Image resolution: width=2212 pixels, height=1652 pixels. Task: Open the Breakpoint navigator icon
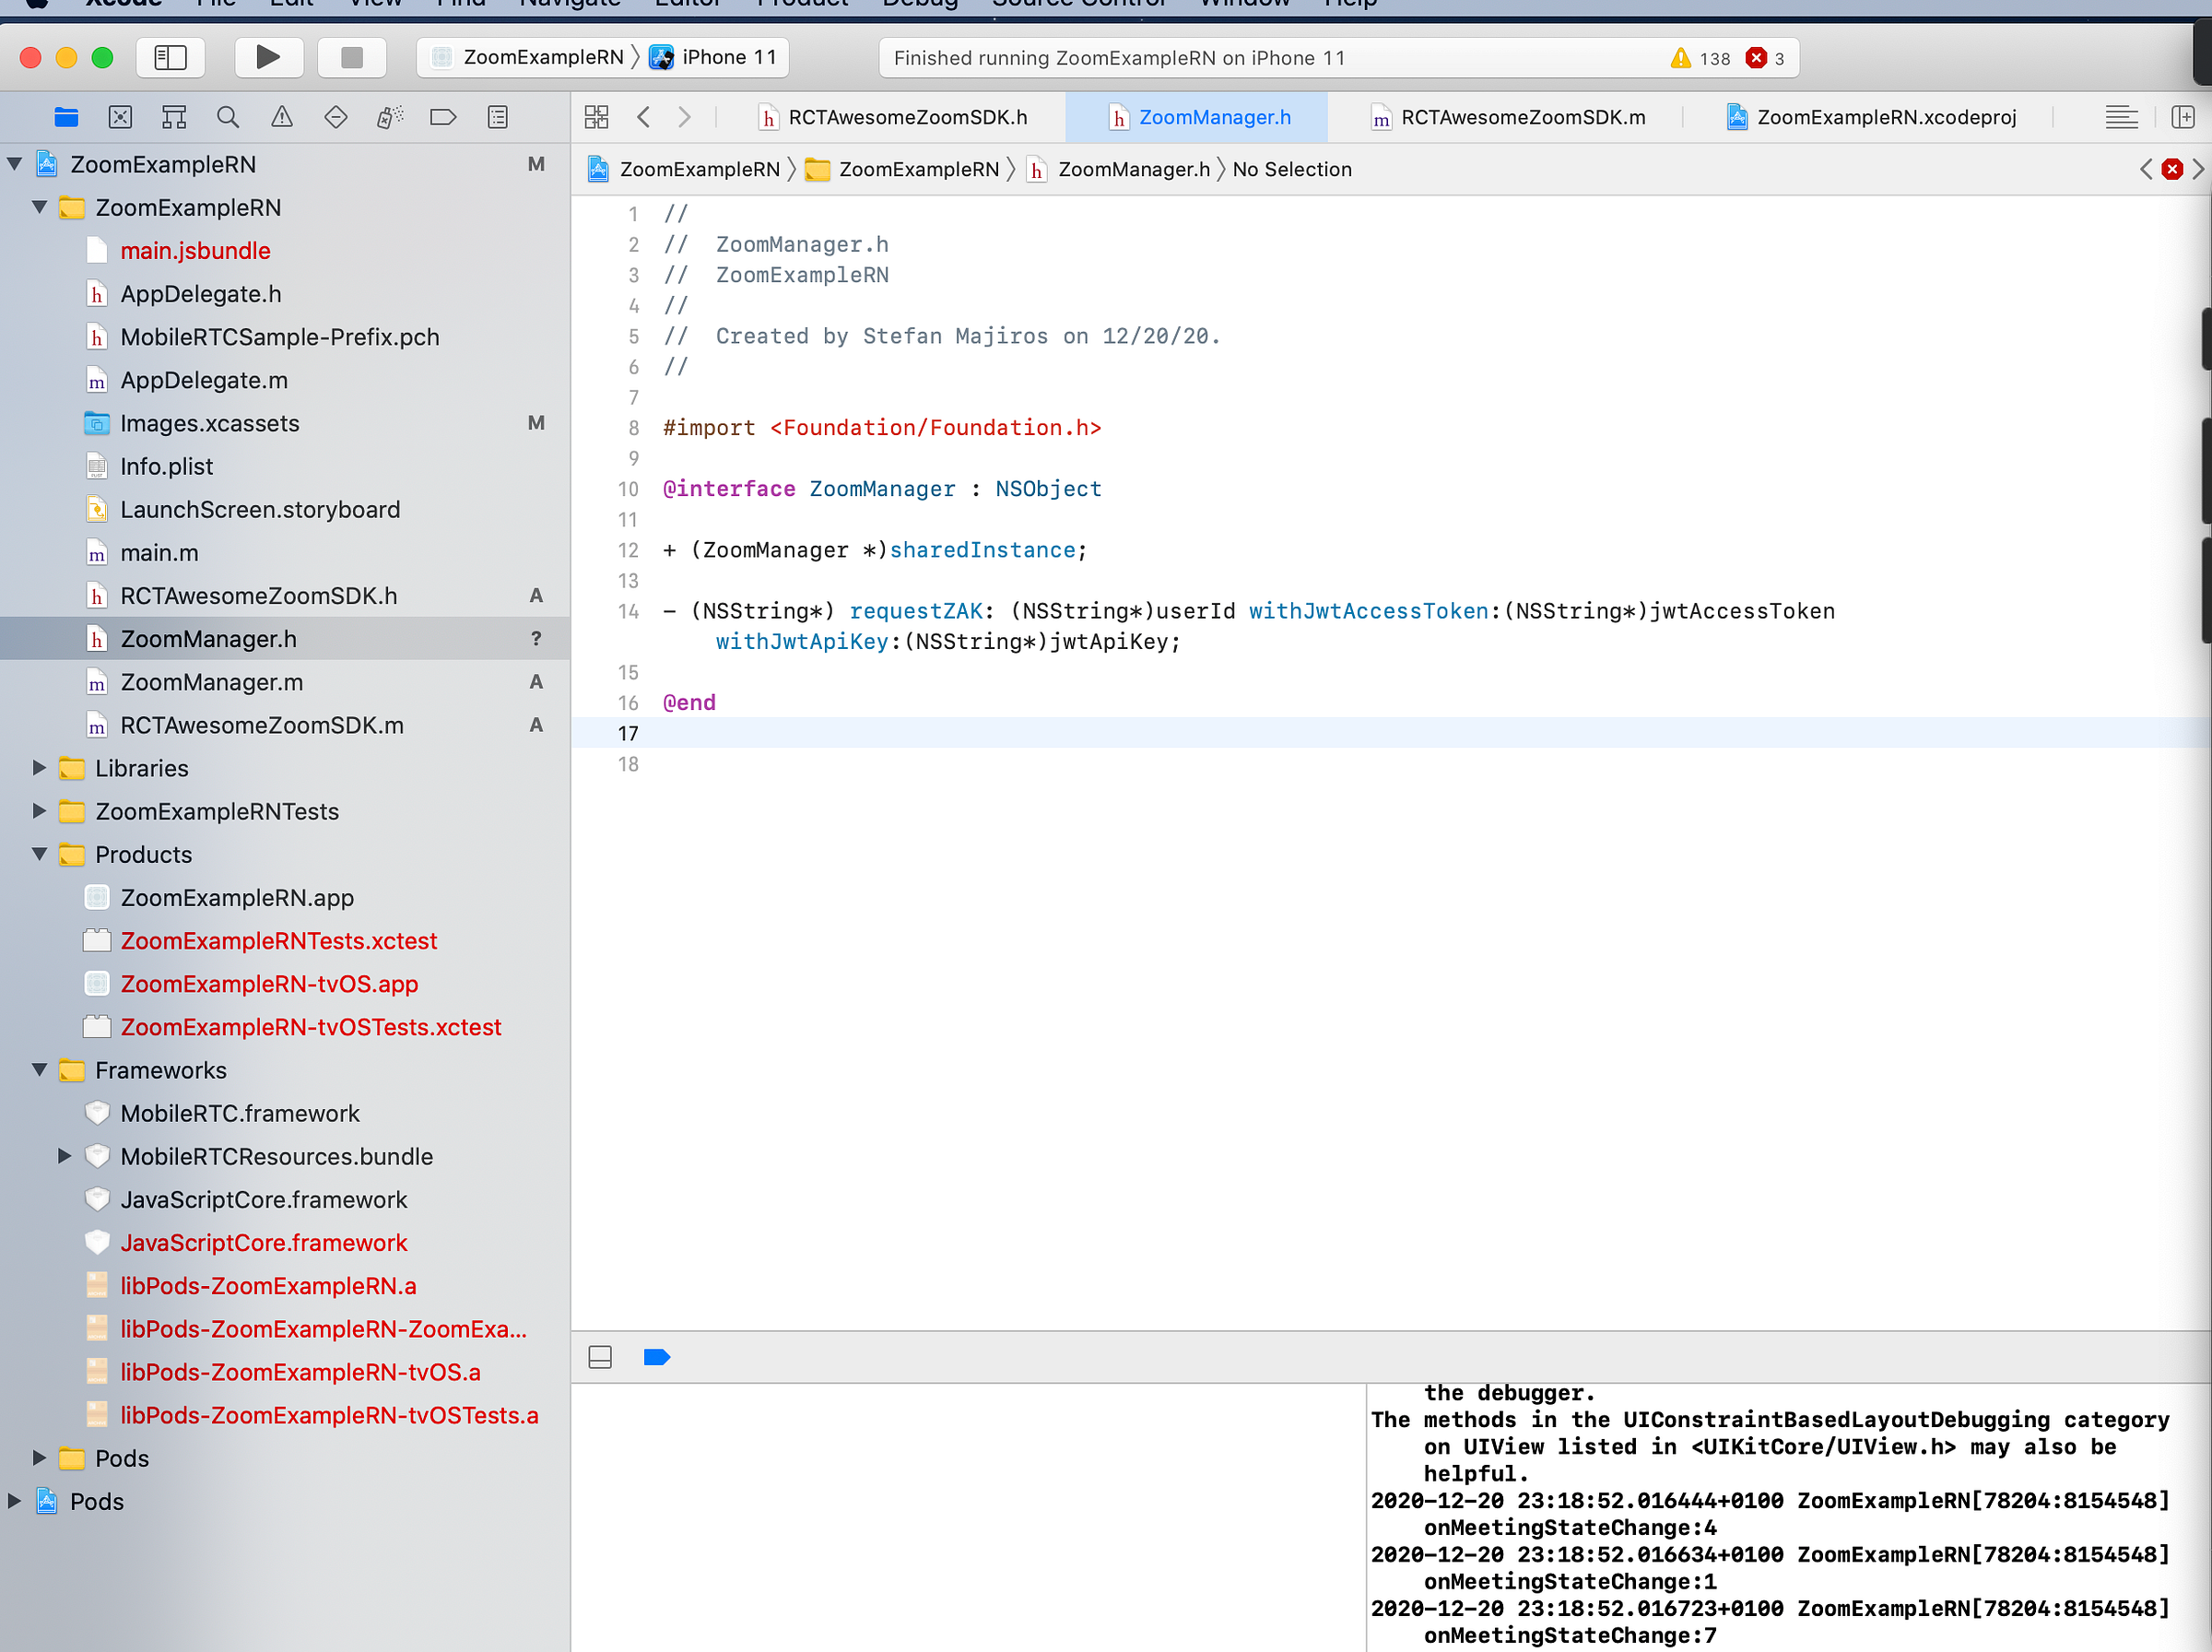[442, 117]
